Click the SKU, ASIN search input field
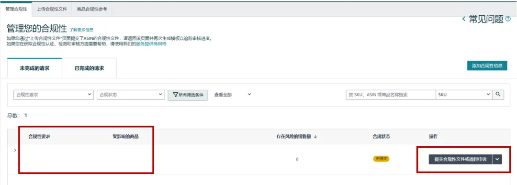Screen dimensions: 517x185 point(391,95)
